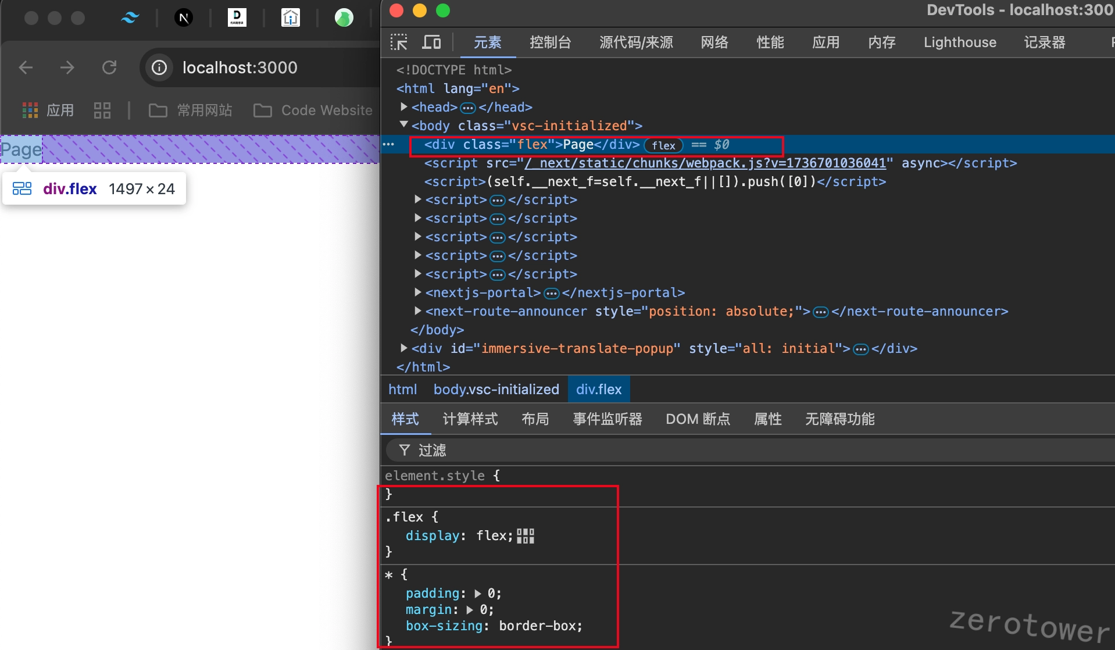
Task: Click the Next.js tab icon
Action: [x=184, y=18]
